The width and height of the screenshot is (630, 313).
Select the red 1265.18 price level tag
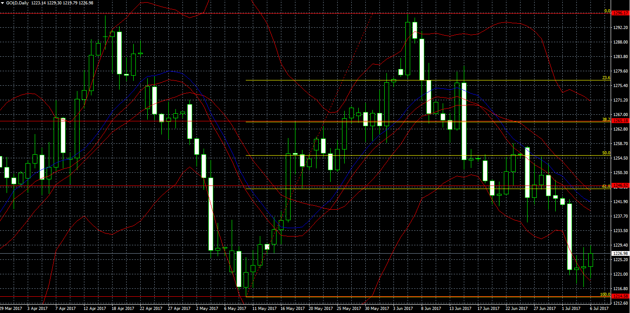tap(621, 120)
